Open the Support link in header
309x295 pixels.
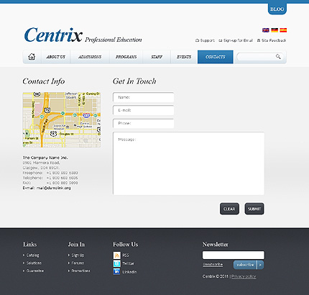point(205,40)
